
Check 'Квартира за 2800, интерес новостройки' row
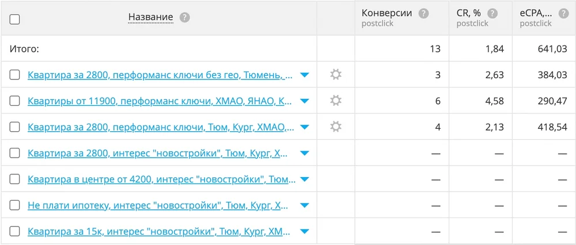(x=15, y=153)
